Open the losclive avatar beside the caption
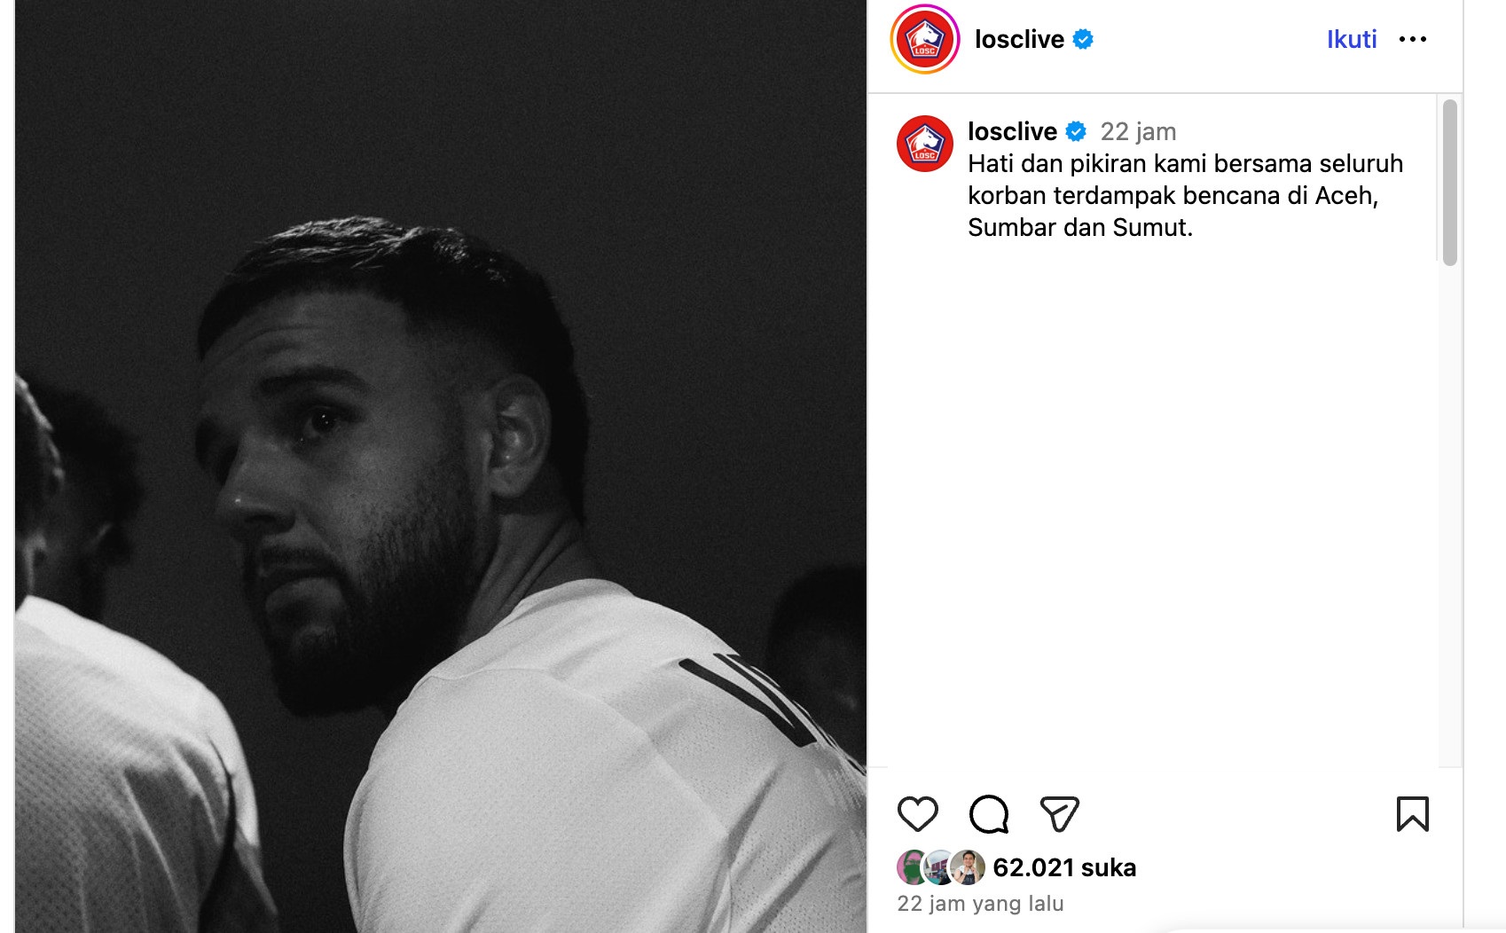 point(925,144)
